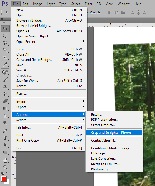
Task: Click the Align bottom edges icon
Action: pos(123,12)
